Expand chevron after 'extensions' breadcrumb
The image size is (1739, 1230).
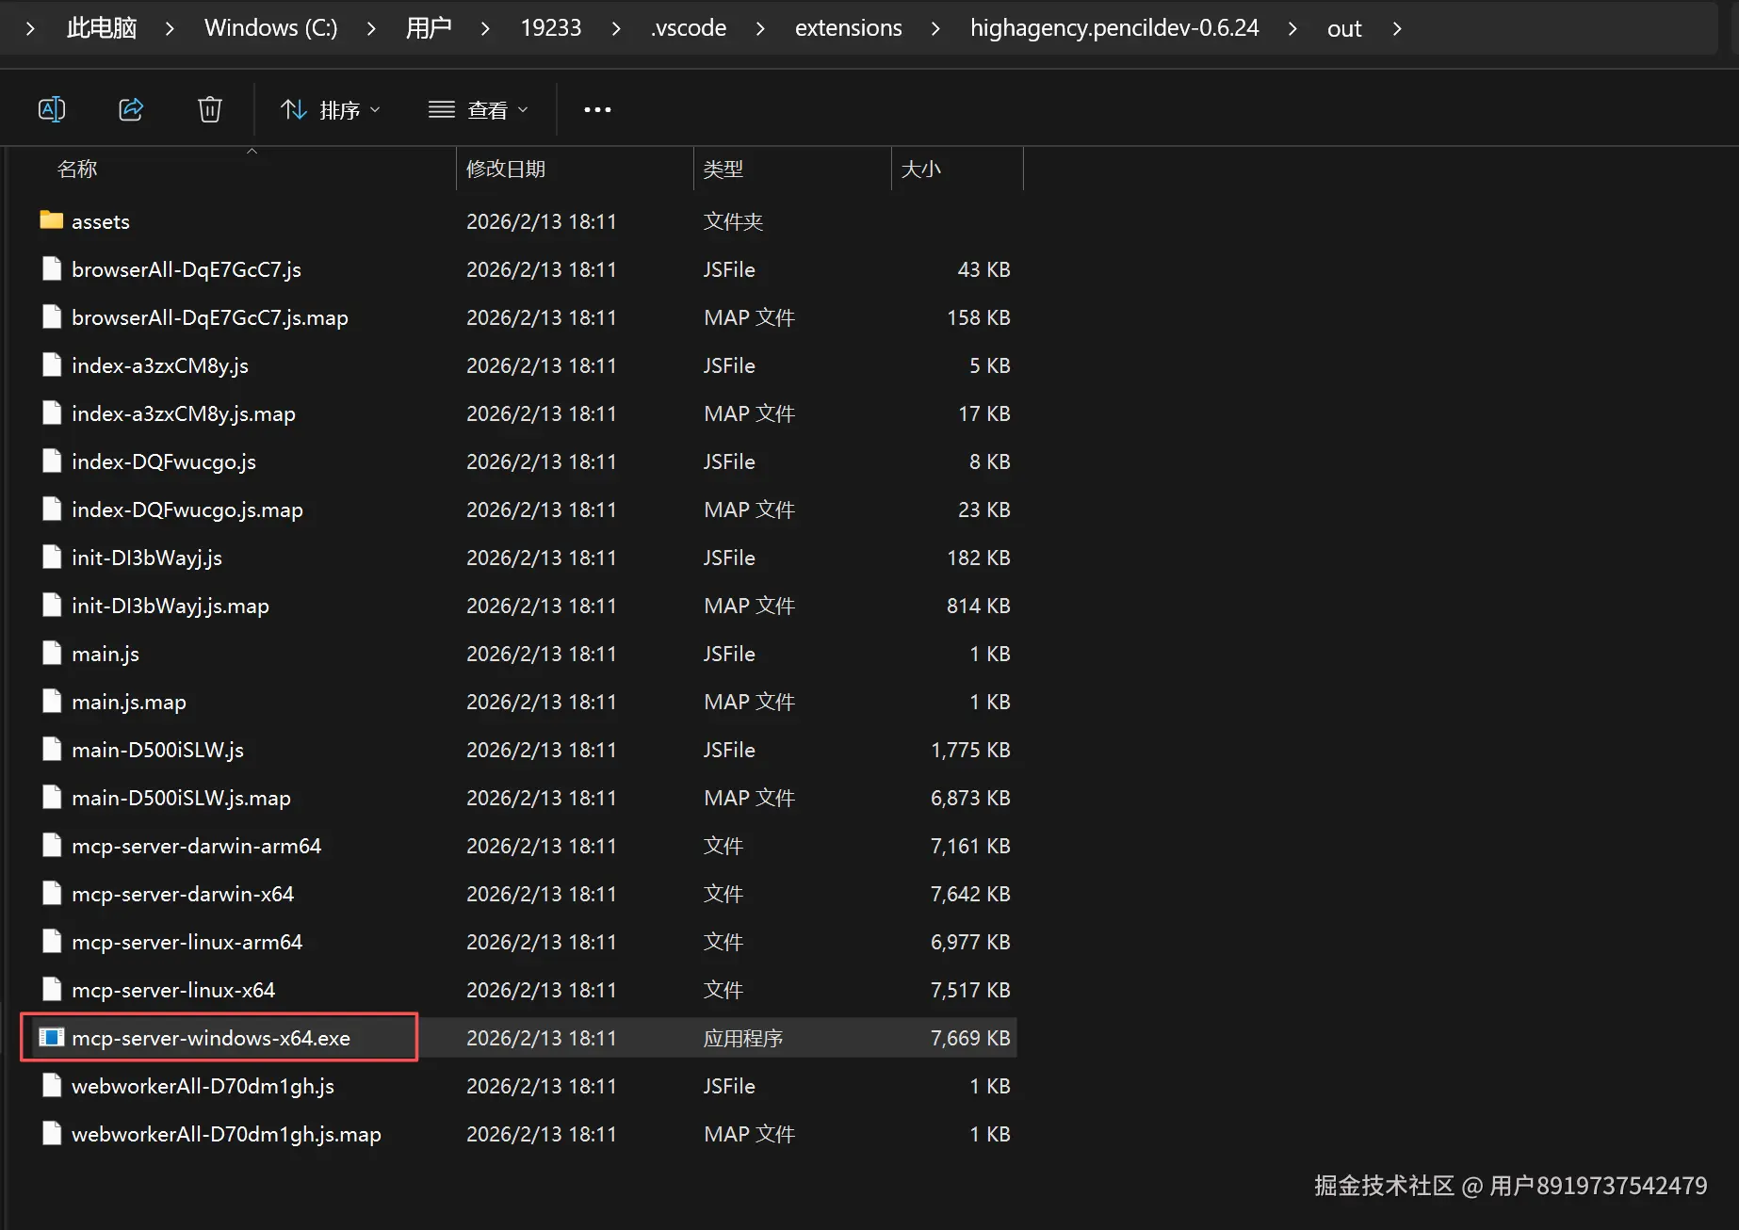click(935, 28)
